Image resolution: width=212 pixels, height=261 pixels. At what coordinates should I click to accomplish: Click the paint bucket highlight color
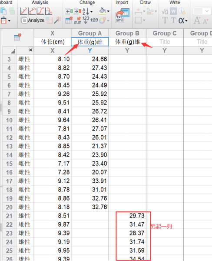(103, 11)
